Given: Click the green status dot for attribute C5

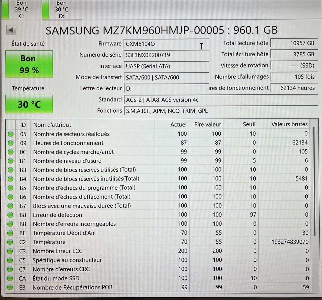Looking at the screenshot, I should click(x=10, y=260).
